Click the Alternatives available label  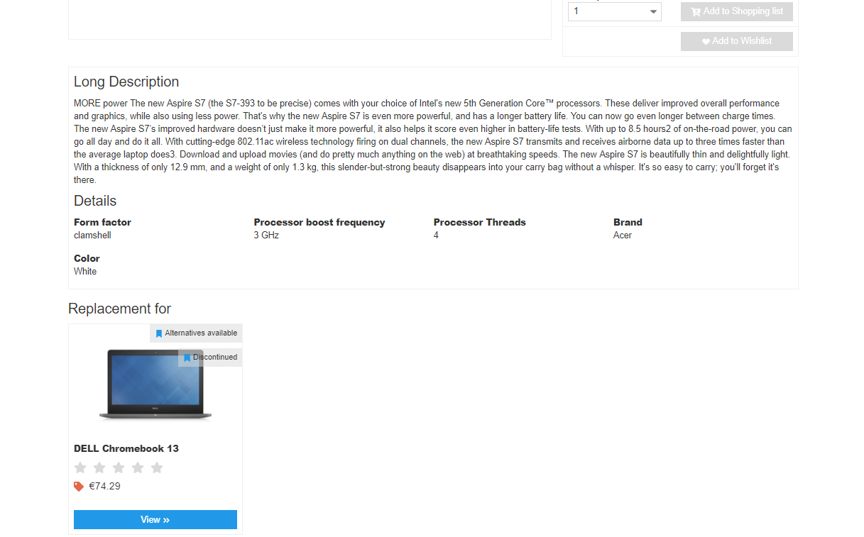[x=201, y=333]
